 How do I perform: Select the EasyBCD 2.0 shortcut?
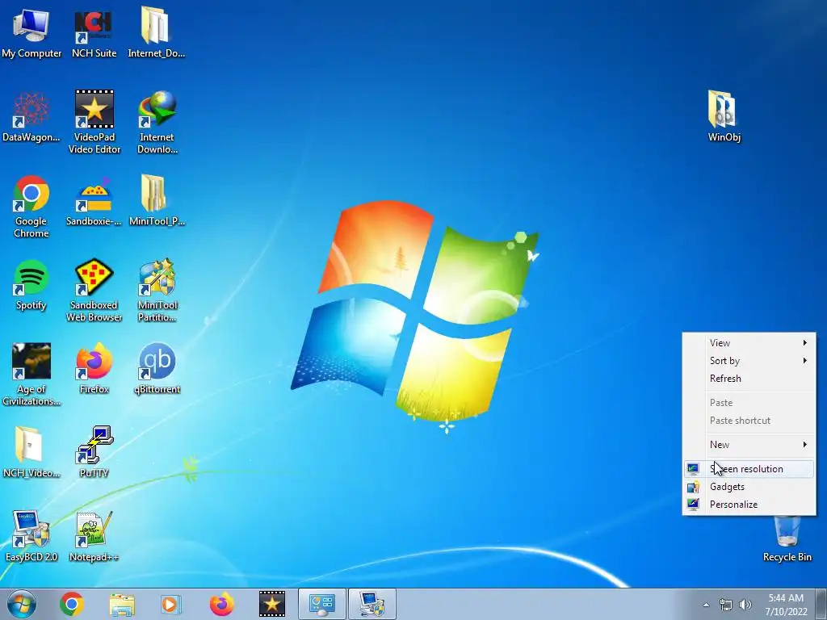pyautogui.click(x=31, y=536)
